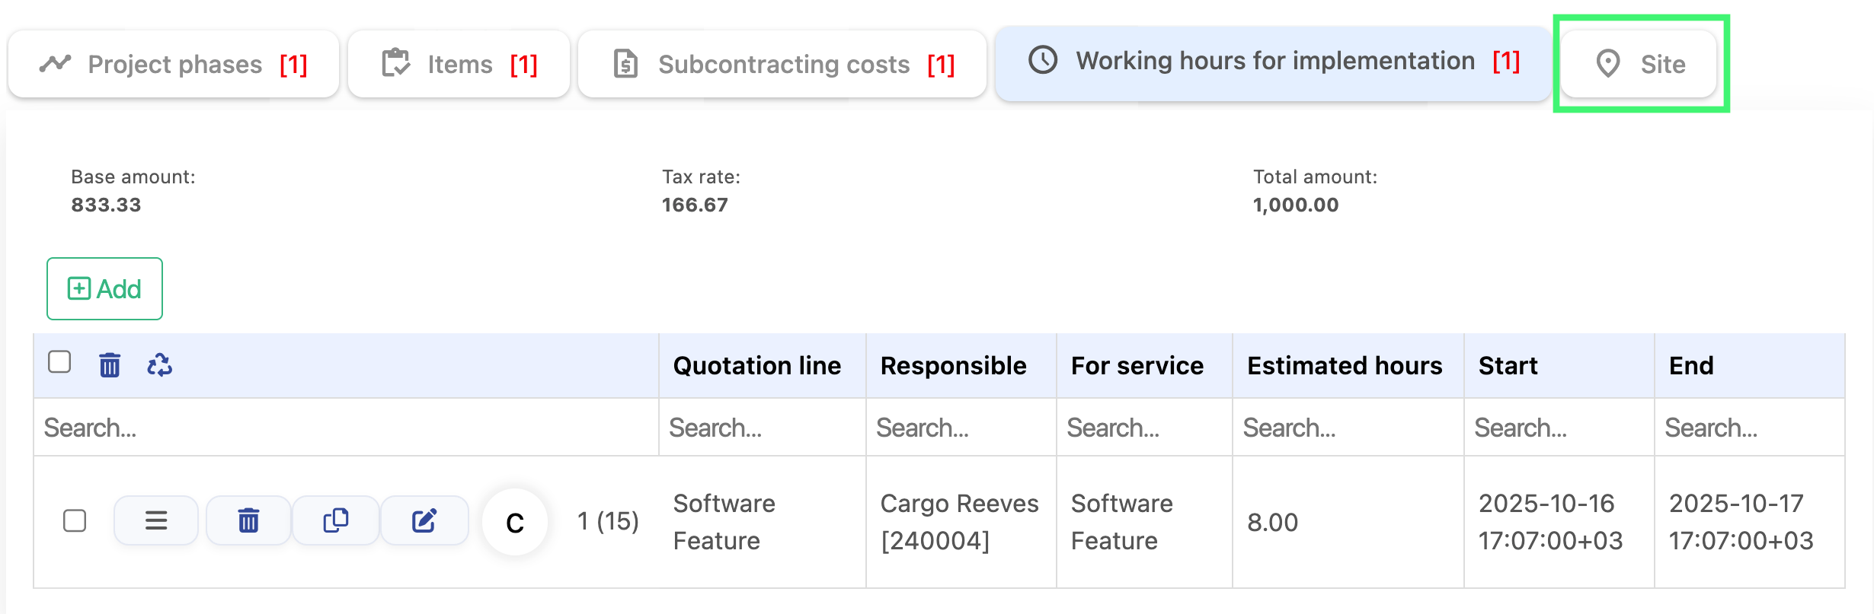The image size is (1874, 614).
Task: Select Working hours for implementation tab
Action: coord(1273,61)
